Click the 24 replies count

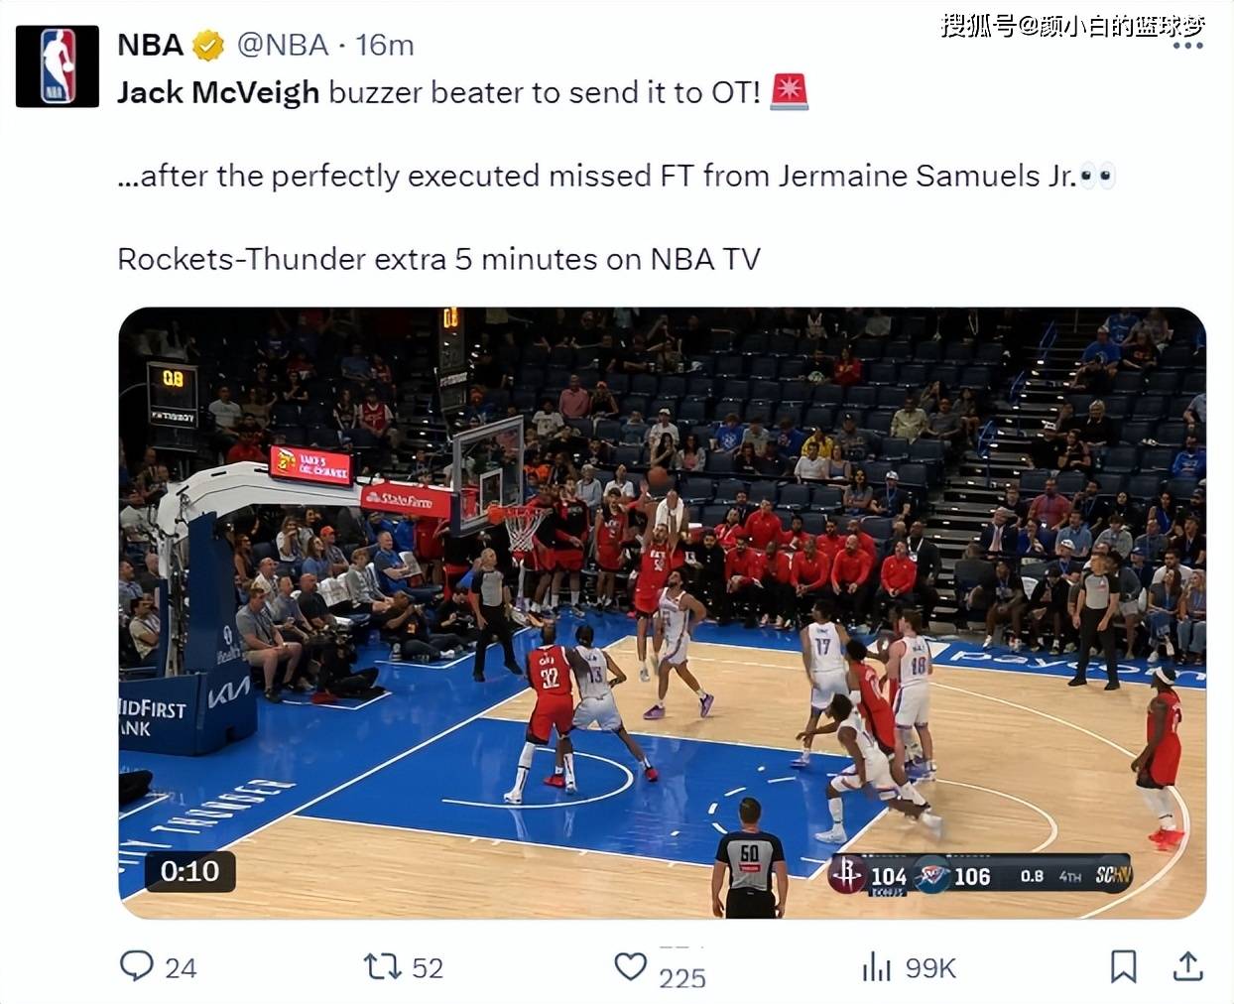click(x=181, y=968)
